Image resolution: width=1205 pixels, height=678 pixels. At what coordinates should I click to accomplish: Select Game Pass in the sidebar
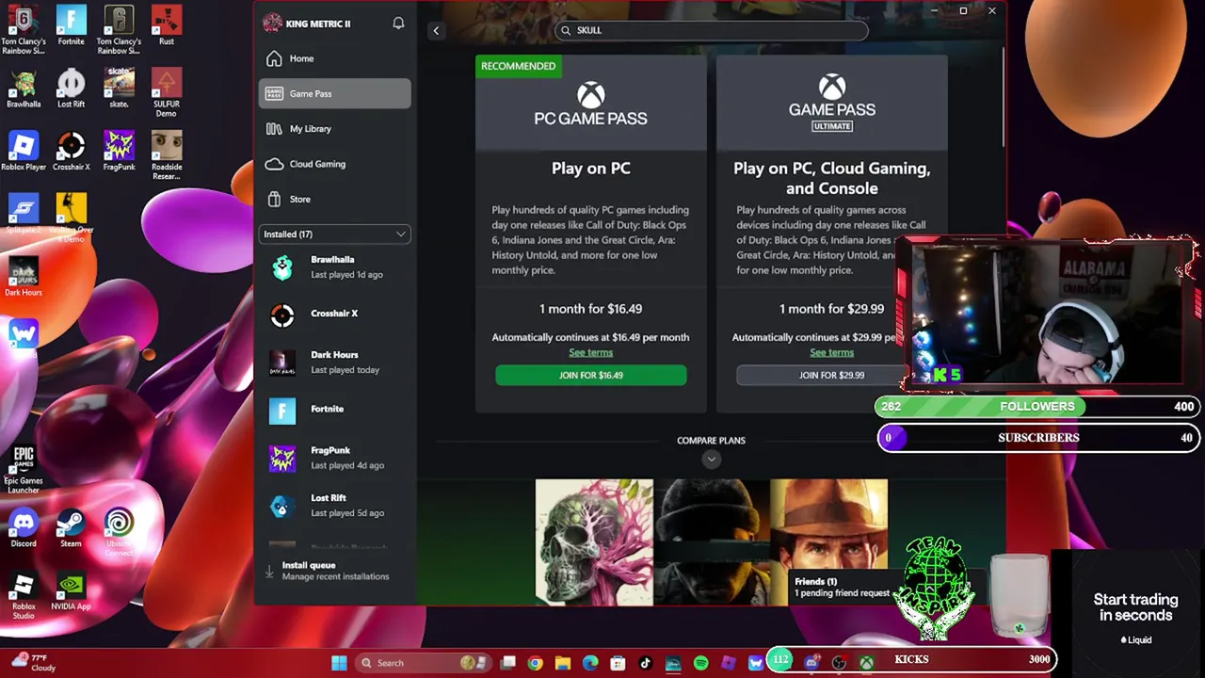[334, 93]
